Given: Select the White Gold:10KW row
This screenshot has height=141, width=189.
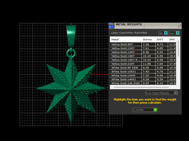Looking at the screenshot, I should (143, 76).
